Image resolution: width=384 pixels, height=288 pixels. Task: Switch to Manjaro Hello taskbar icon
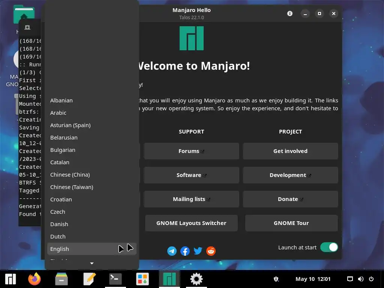[x=169, y=279]
